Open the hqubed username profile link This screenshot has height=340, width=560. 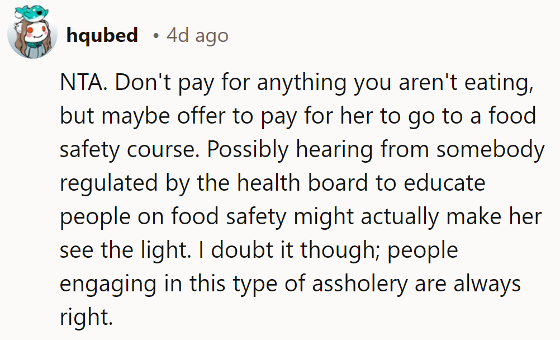pos(102,36)
